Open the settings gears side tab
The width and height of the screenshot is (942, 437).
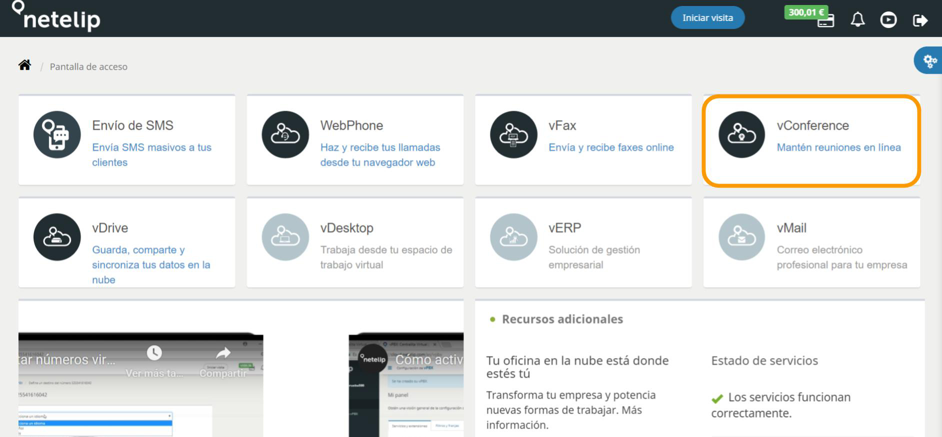coord(929,61)
